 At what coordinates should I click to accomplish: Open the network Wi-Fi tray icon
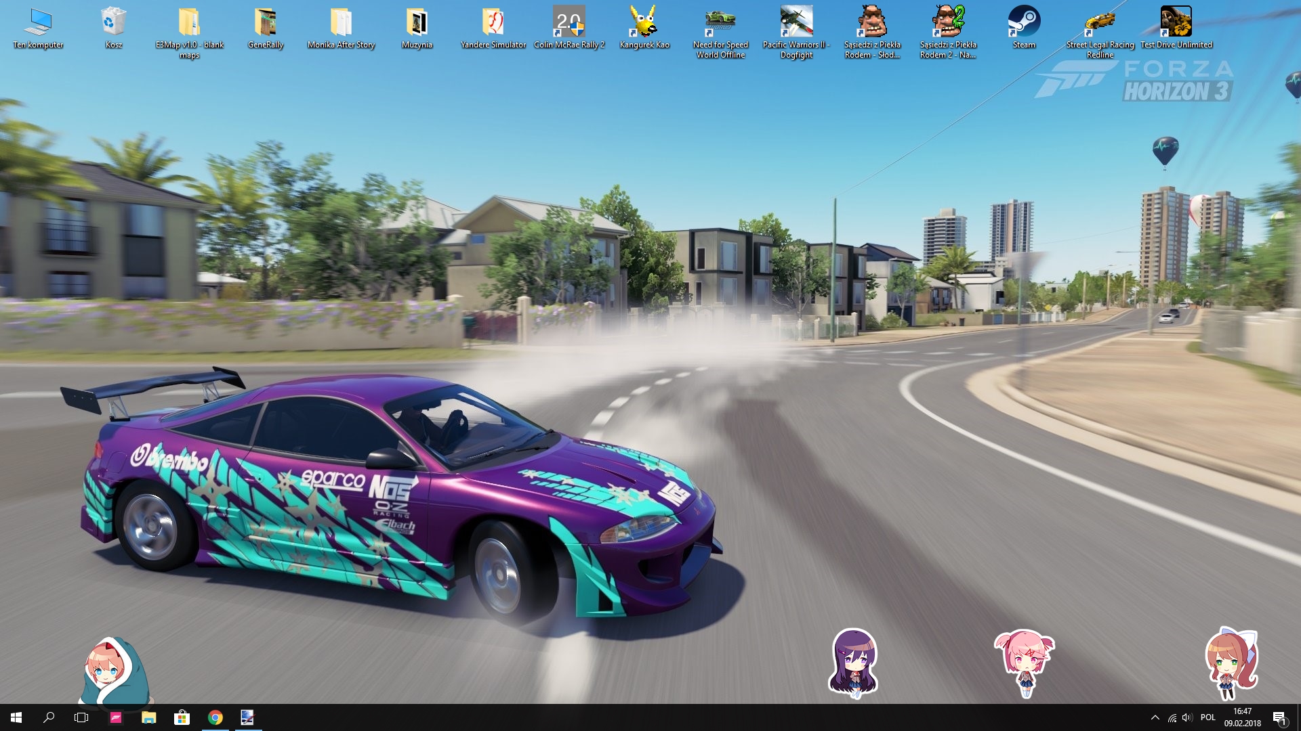coord(1172,717)
